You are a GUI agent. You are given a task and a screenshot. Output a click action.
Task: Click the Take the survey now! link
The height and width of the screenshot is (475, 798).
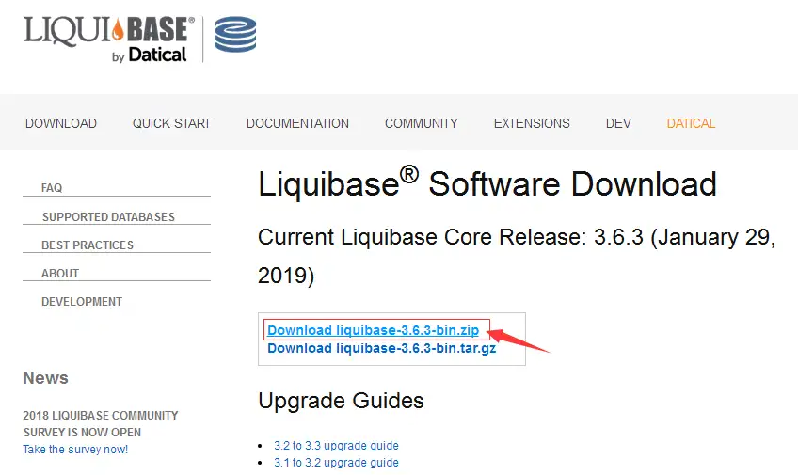coord(75,450)
